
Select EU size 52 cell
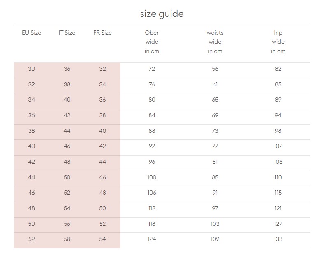[x=32, y=239]
